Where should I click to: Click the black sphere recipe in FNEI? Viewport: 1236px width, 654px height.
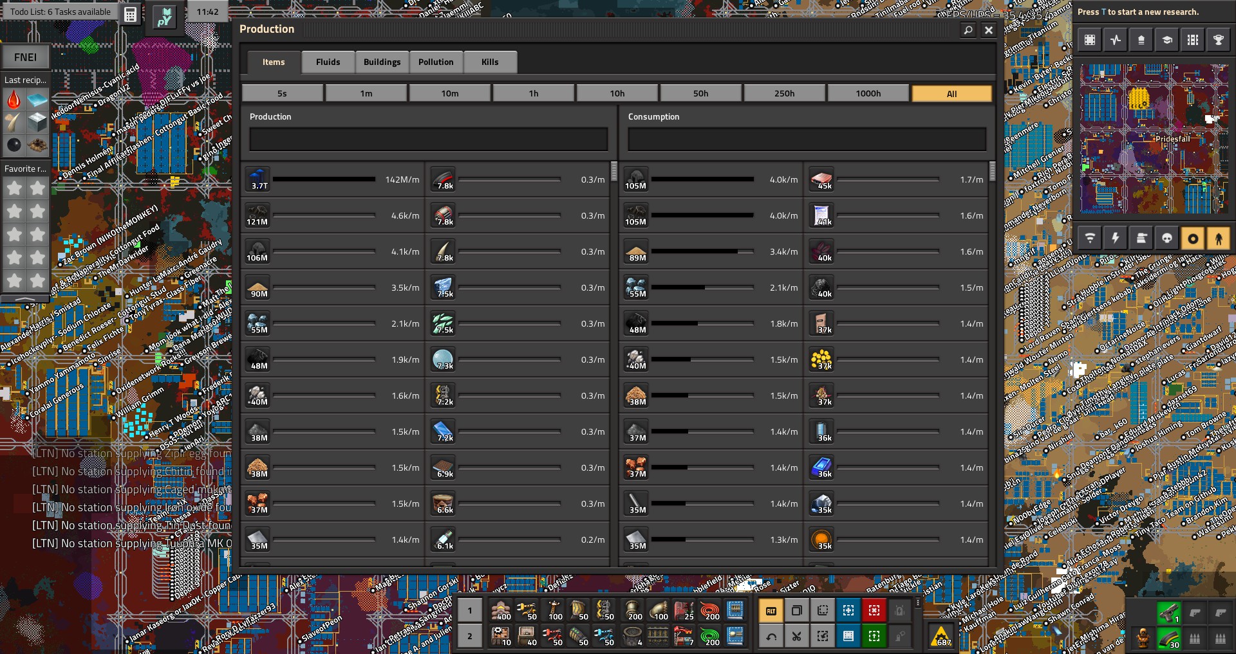pos(14,145)
